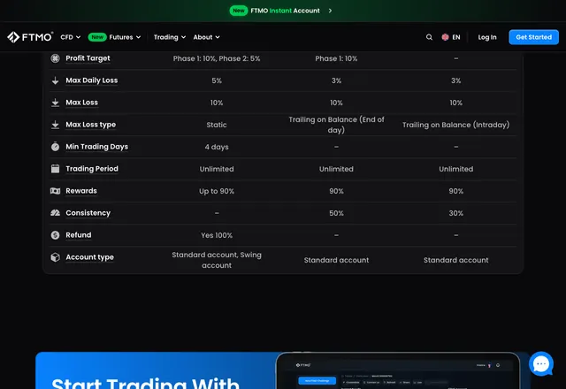Click the Trading Period calendar icon
The height and width of the screenshot is (389, 566).
point(55,169)
